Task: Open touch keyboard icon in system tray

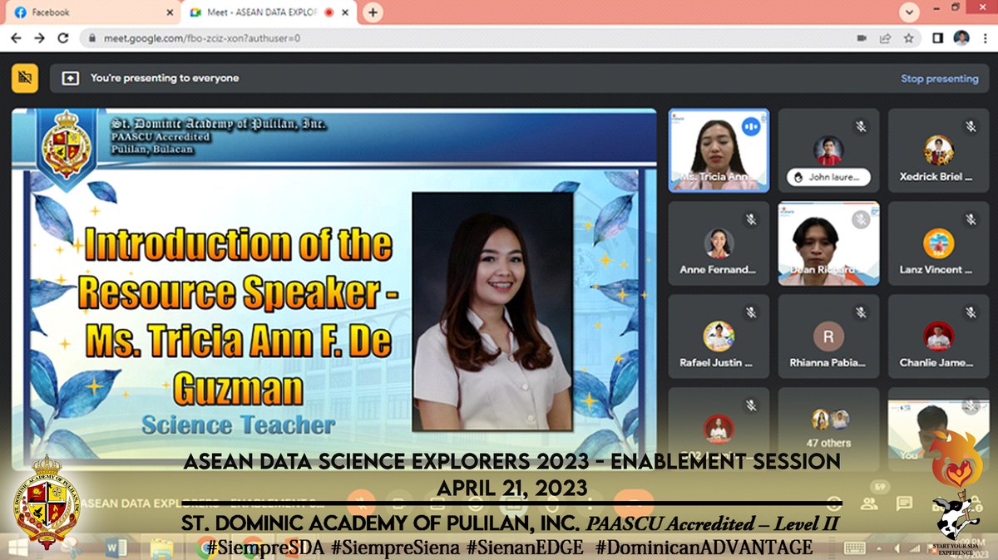Action: tap(855, 548)
